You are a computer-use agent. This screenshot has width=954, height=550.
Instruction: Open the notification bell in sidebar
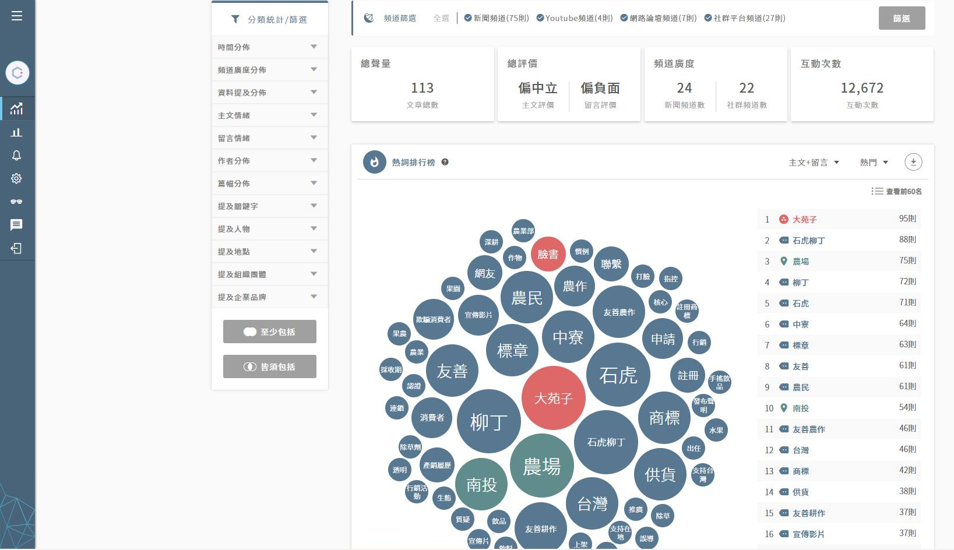point(17,156)
